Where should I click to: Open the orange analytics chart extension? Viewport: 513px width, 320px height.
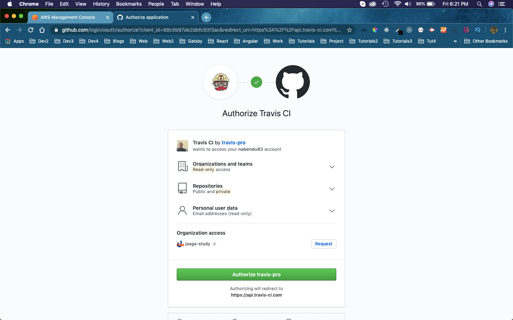pyautogui.click(x=444, y=30)
